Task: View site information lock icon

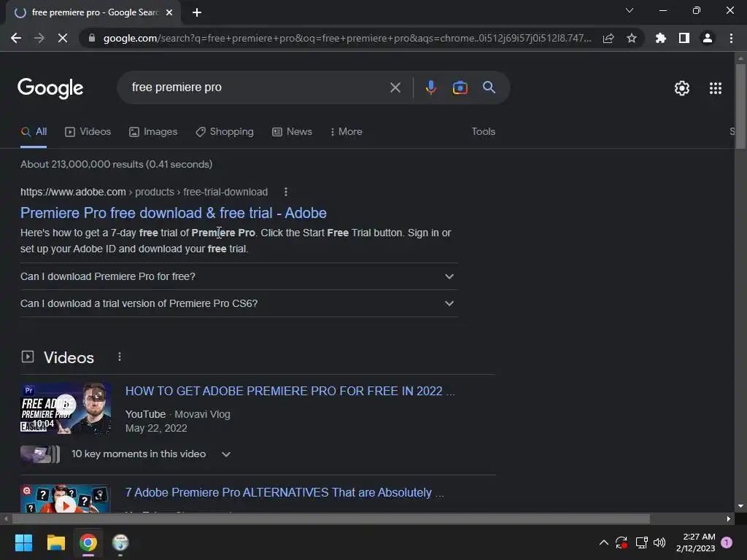Action: click(92, 38)
